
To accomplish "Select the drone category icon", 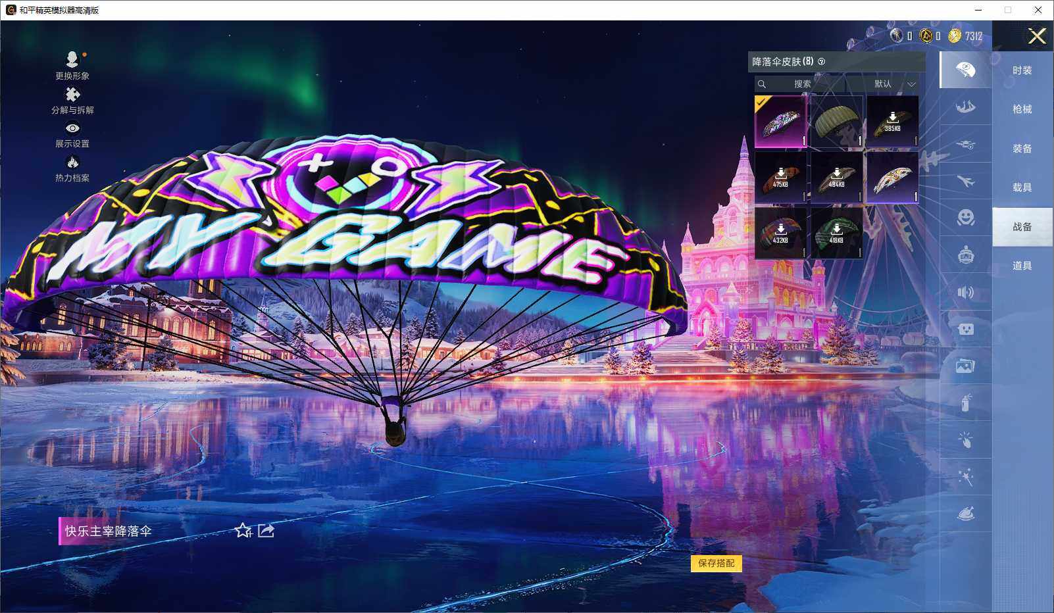I will [x=965, y=144].
